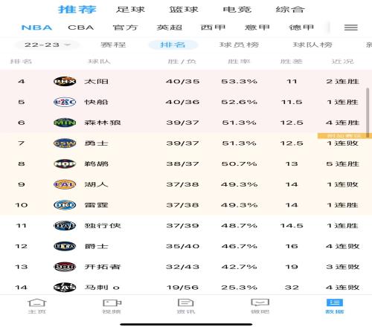Click the 鹈鹕 team name
372x327 pixels.
[96, 163]
